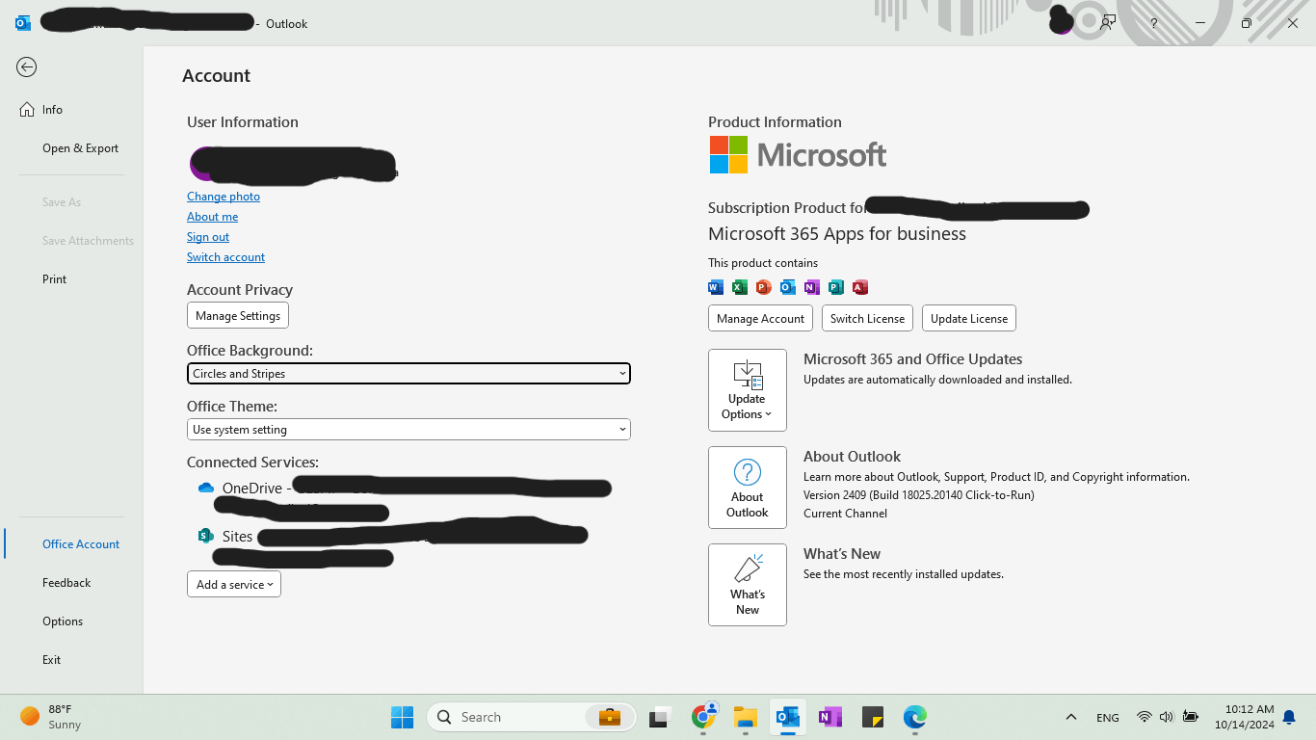The image size is (1316, 740).
Task: Open the Add a service menu
Action: [233, 584]
